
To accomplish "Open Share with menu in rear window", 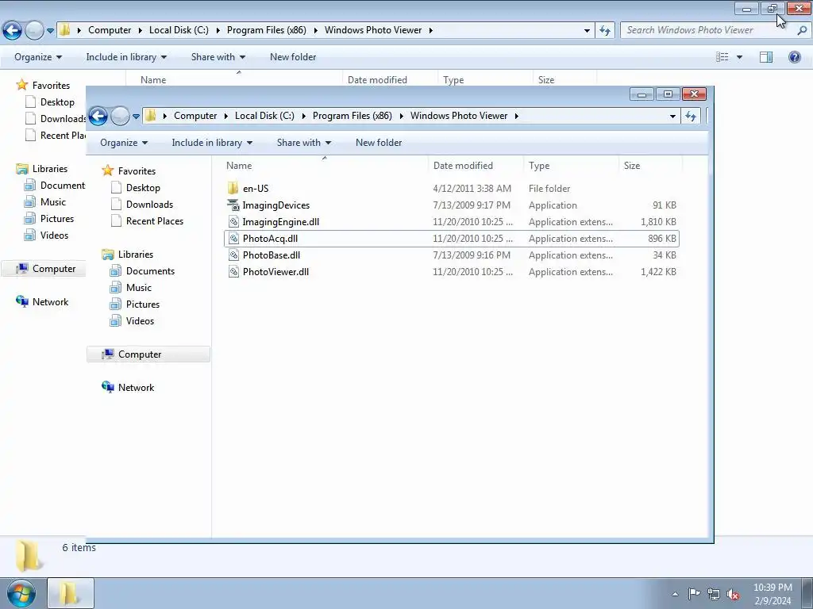I will click(x=218, y=57).
